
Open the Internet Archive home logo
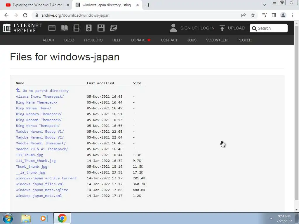(x=22, y=28)
